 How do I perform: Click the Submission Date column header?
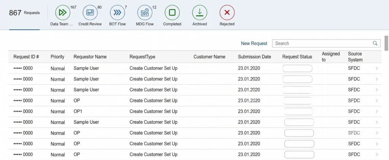coord(255,57)
